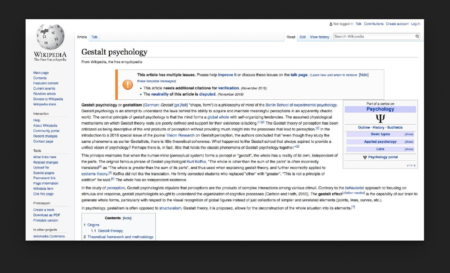450x273 pixels.
Task: Open the structuralism link
Action: (x=170, y=208)
